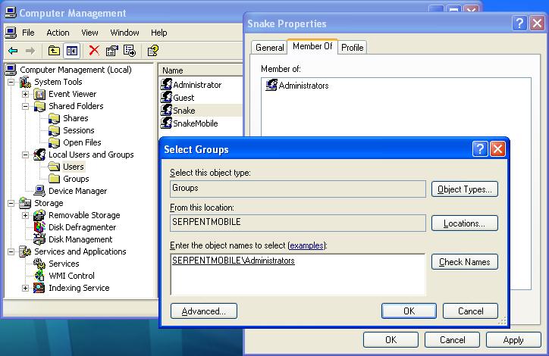The width and height of the screenshot is (549, 356).
Task: Expand the Event Viewer tree node
Action: (25, 94)
